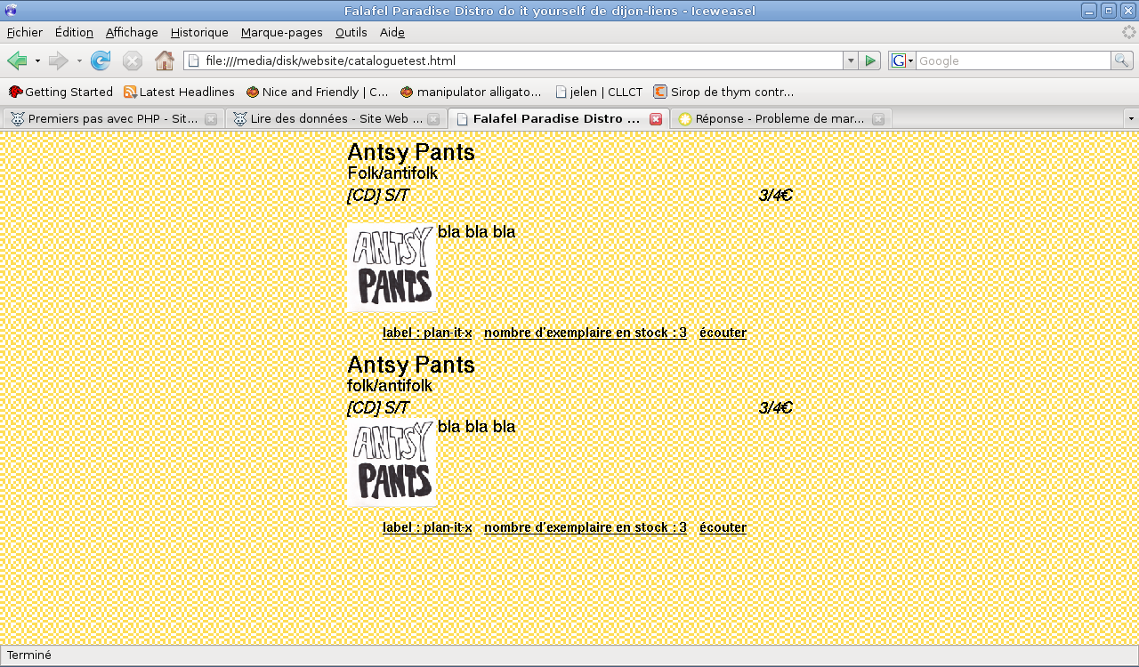This screenshot has width=1139, height=667.
Task: Click the 'Terminé' status bar text
Action: coord(29,655)
